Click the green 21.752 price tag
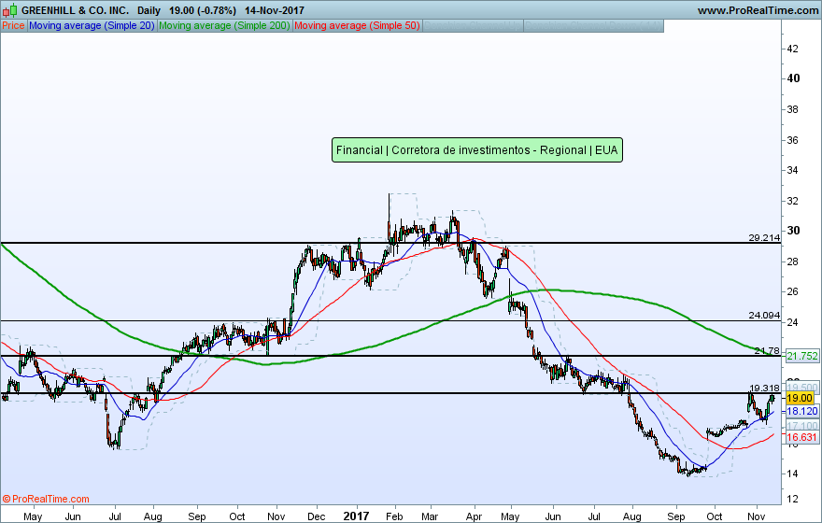Screen dimensions: 822x523 (x=802, y=356)
